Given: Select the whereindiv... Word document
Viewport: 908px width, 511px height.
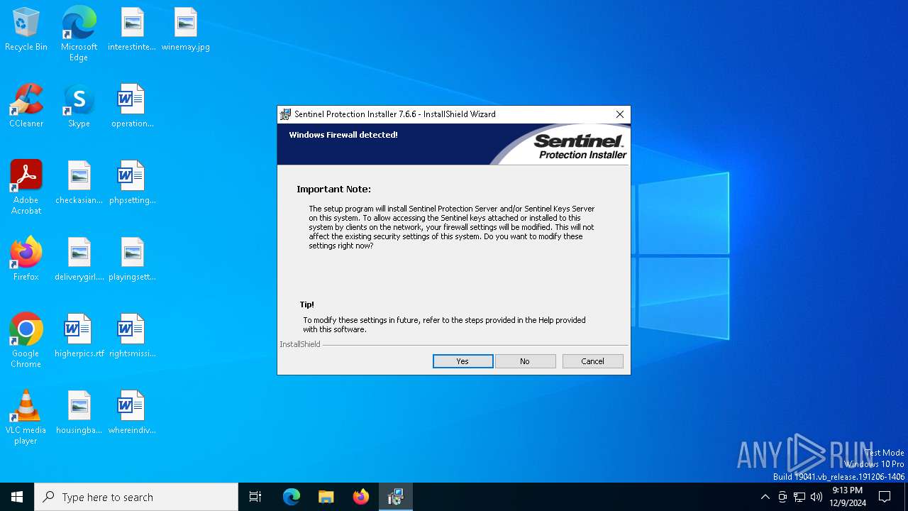Looking at the screenshot, I should tap(132, 412).
